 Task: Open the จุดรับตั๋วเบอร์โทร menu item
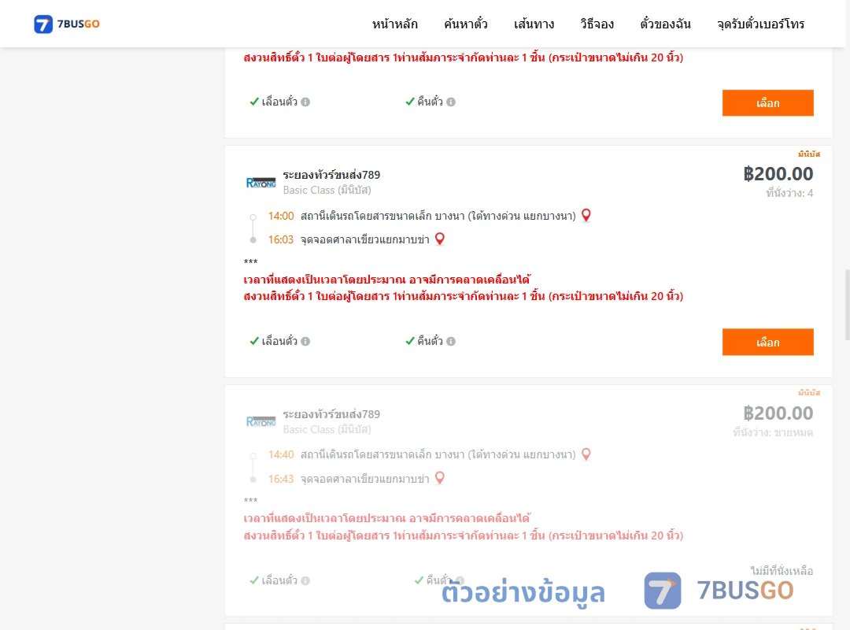(760, 24)
